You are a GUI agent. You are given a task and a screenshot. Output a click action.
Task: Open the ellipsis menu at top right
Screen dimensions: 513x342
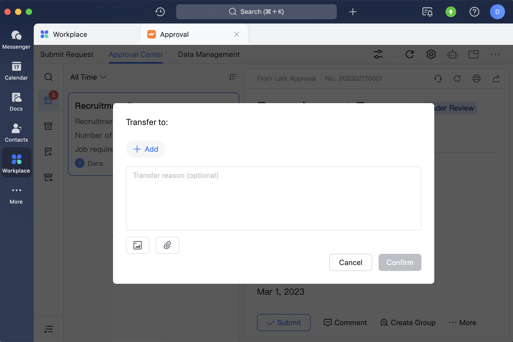click(x=496, y=54)
